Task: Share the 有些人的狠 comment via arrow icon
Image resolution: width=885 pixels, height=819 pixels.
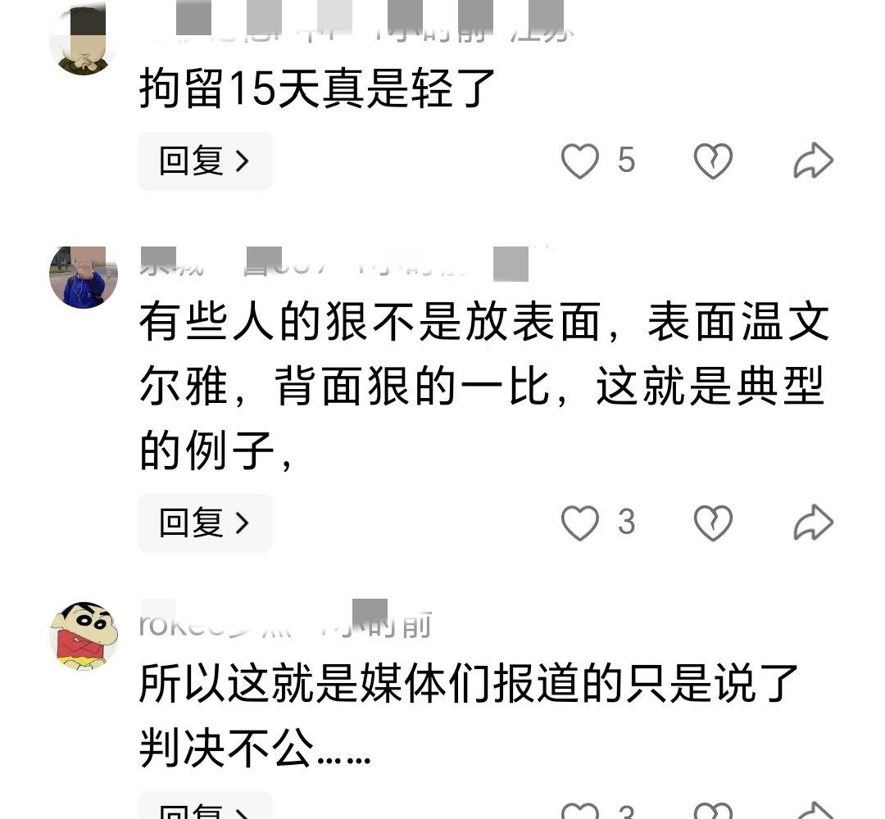Action: click(814, 523)
